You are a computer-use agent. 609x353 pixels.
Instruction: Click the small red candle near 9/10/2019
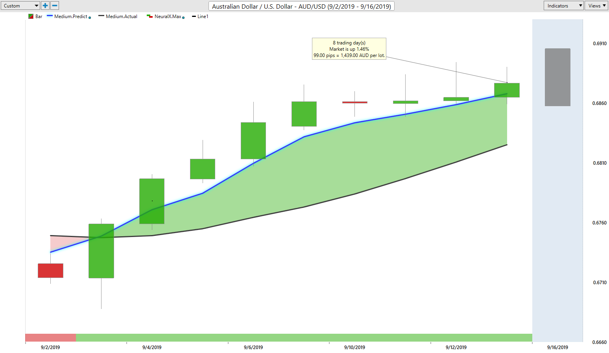355,102
